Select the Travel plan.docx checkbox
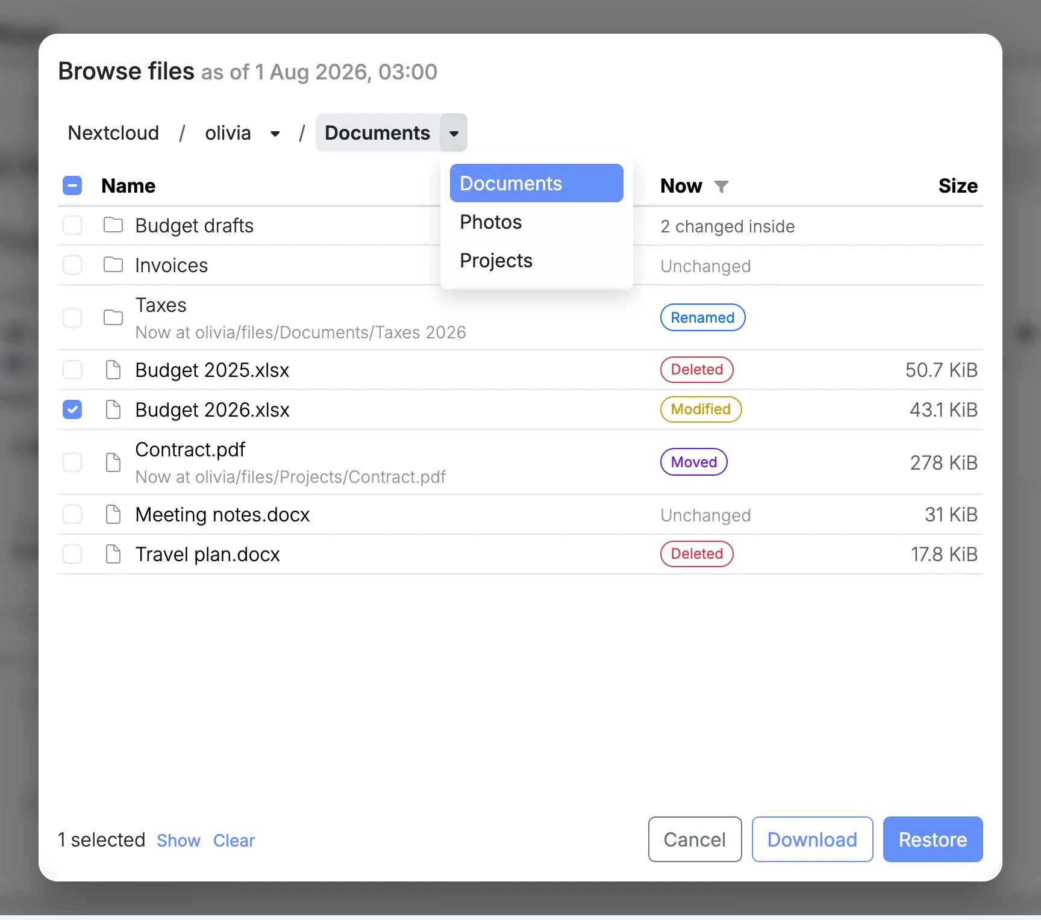Viewport: 1041px width, 920px height. pyautogui.click(x=72, y=554)
